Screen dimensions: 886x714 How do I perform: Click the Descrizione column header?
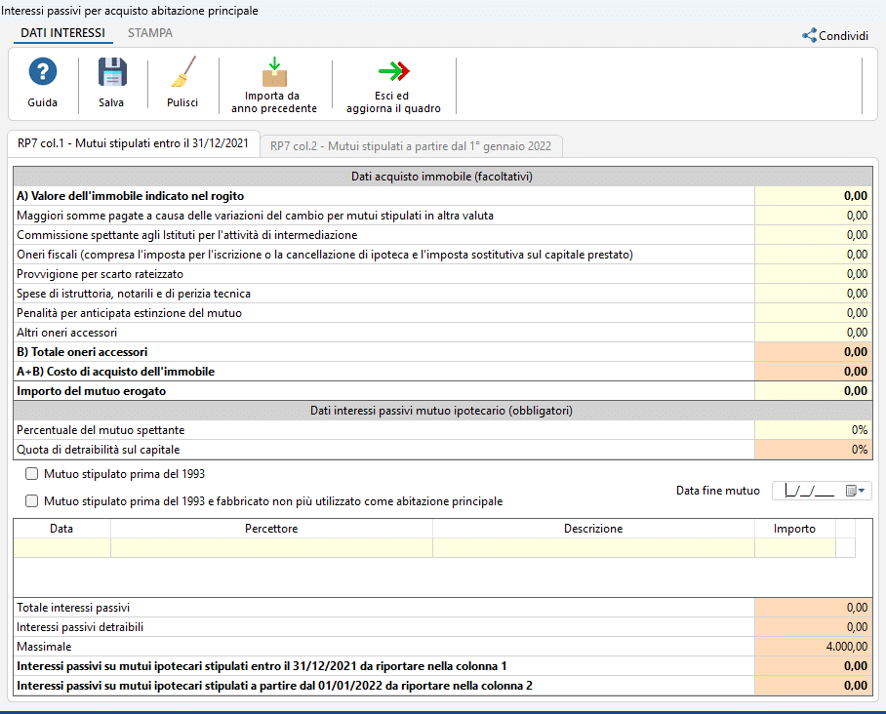coord(592,529)
